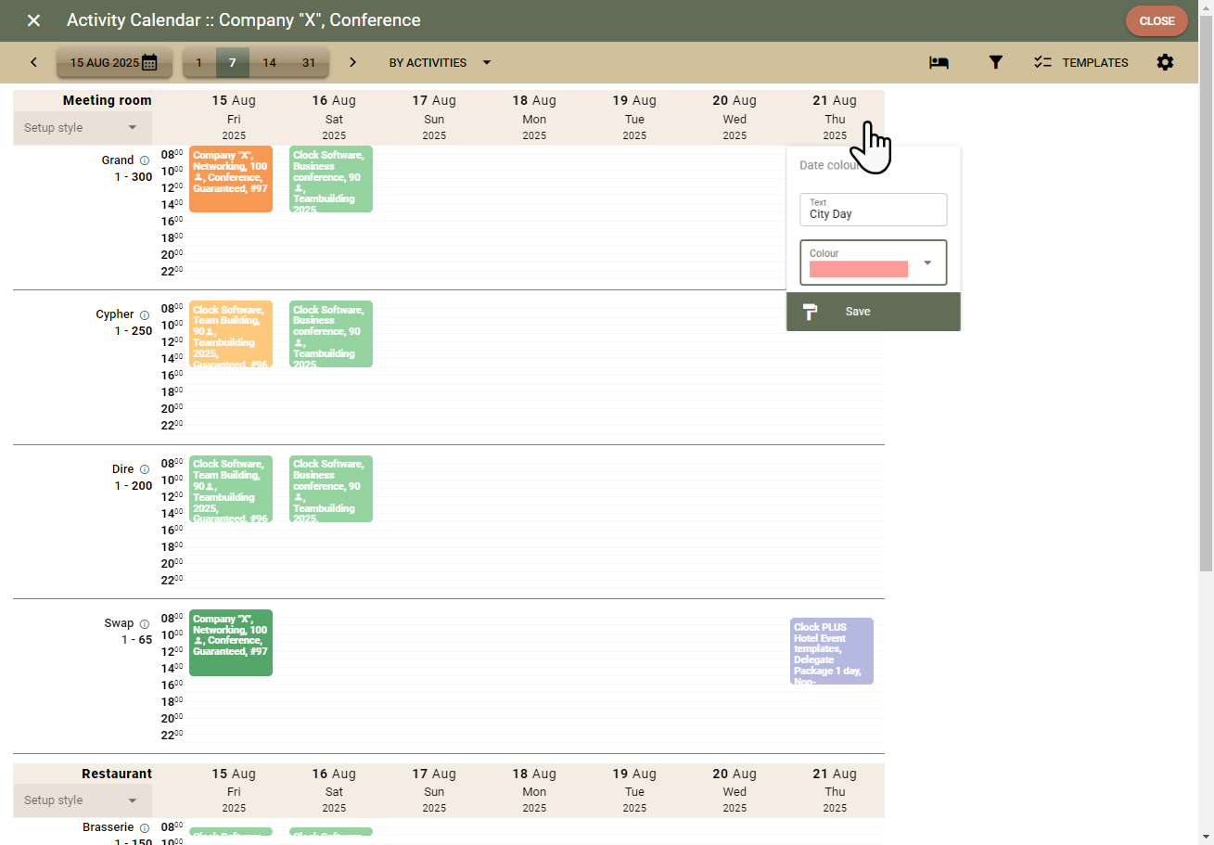
Task: Click the bed accommodation icon in toolbar
Action: [939, 62]
